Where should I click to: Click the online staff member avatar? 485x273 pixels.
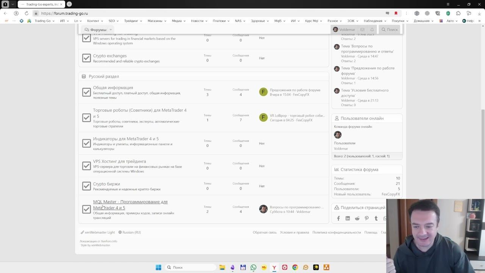pyautogui.click(x=338, y=135)
